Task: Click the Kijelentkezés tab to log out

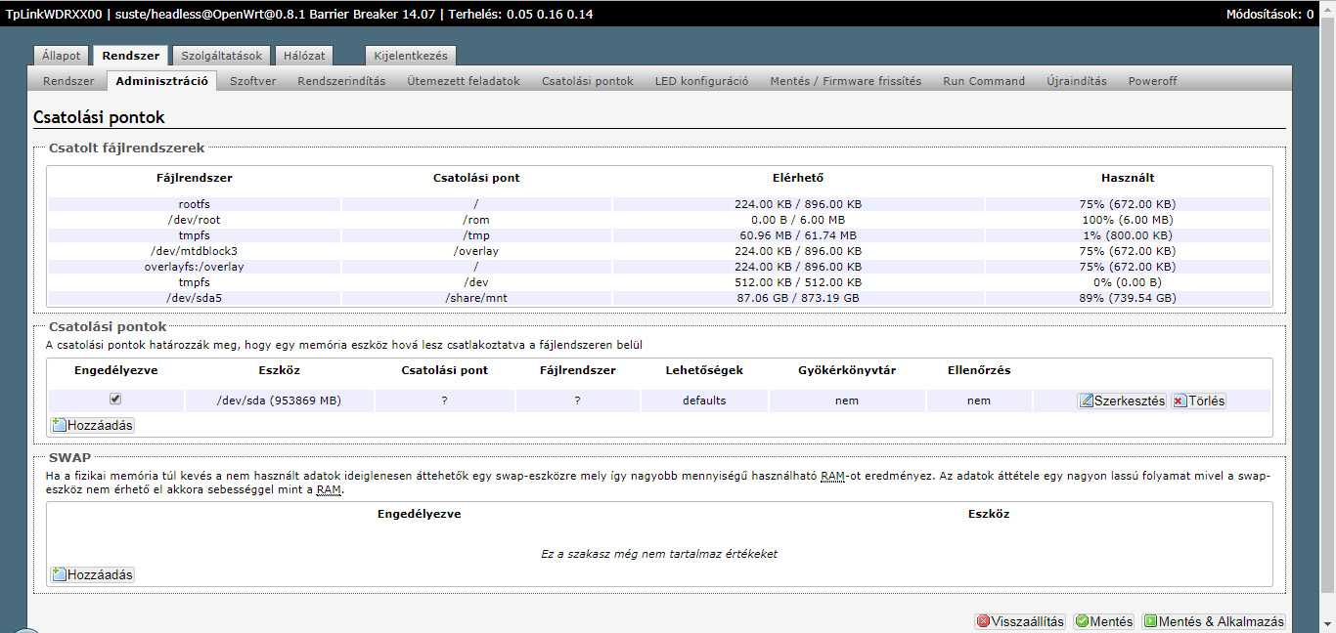Action: pos(411,56)
